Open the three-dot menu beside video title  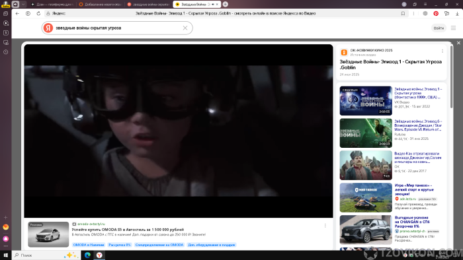[x=442, y=51]
